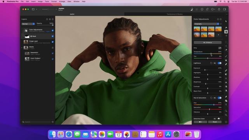Open the Image menu
The width and height of the screenshot is (249, 140).
(x=40, y=2)
